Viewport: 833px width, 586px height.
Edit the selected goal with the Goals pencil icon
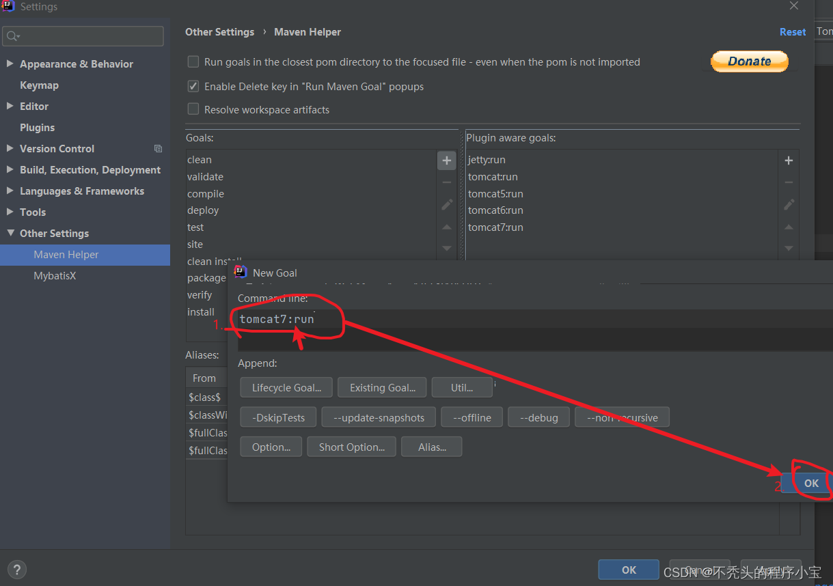447,204
